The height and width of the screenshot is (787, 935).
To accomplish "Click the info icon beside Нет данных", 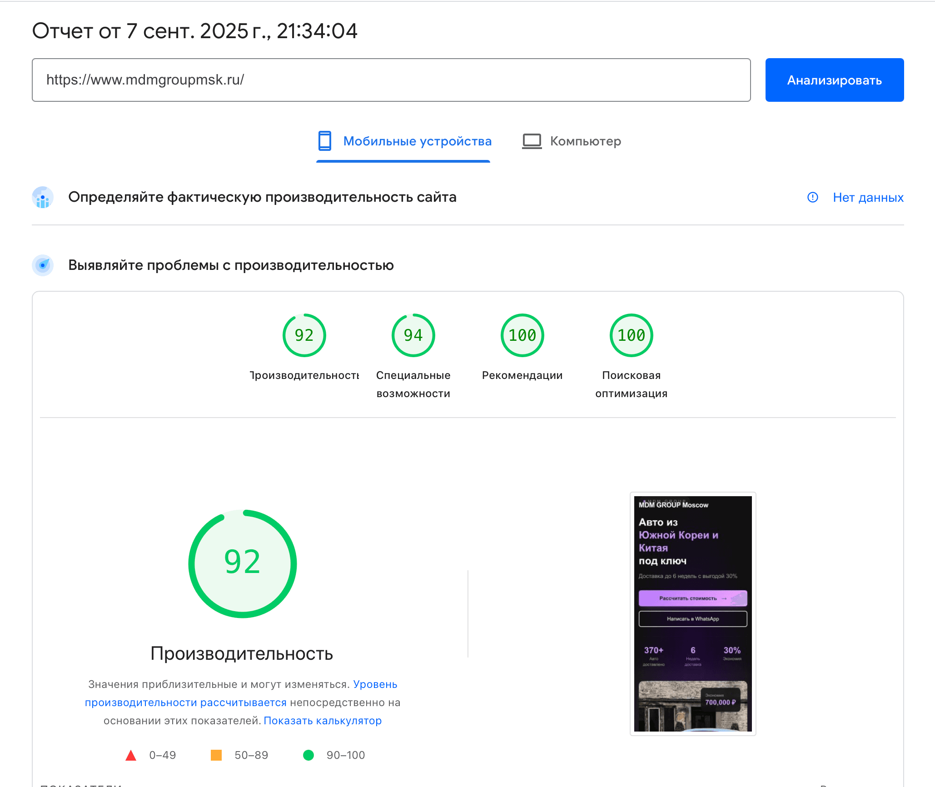I will 812,197.
